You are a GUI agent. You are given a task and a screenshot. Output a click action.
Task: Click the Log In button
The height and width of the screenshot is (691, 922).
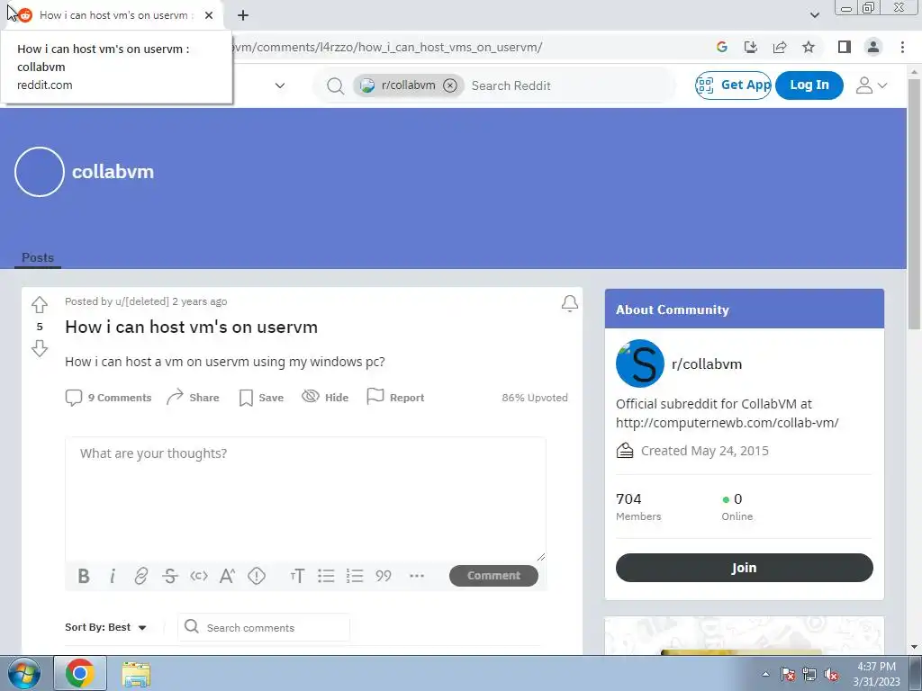809,85
